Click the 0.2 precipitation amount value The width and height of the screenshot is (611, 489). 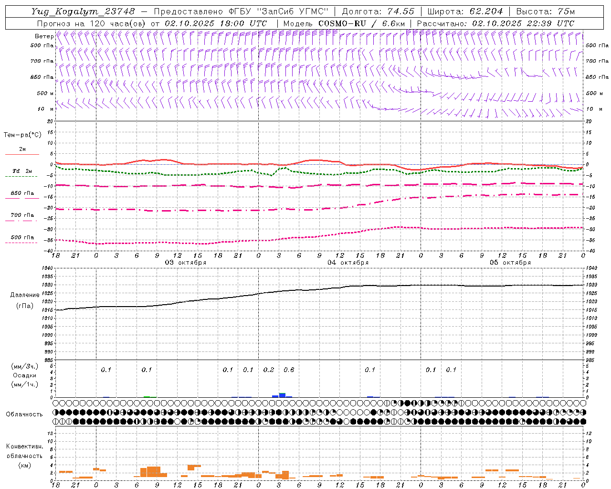pos(269,370)
